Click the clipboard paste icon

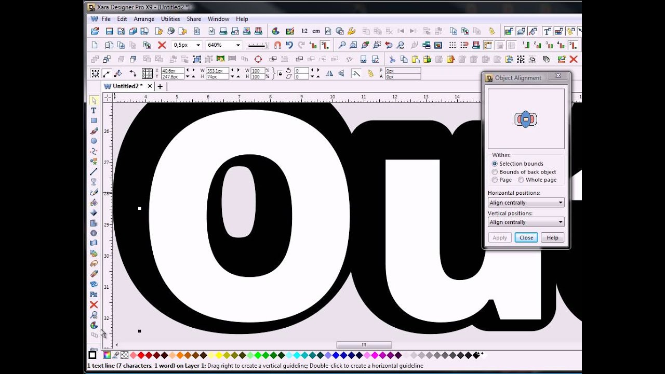(416, 59)
